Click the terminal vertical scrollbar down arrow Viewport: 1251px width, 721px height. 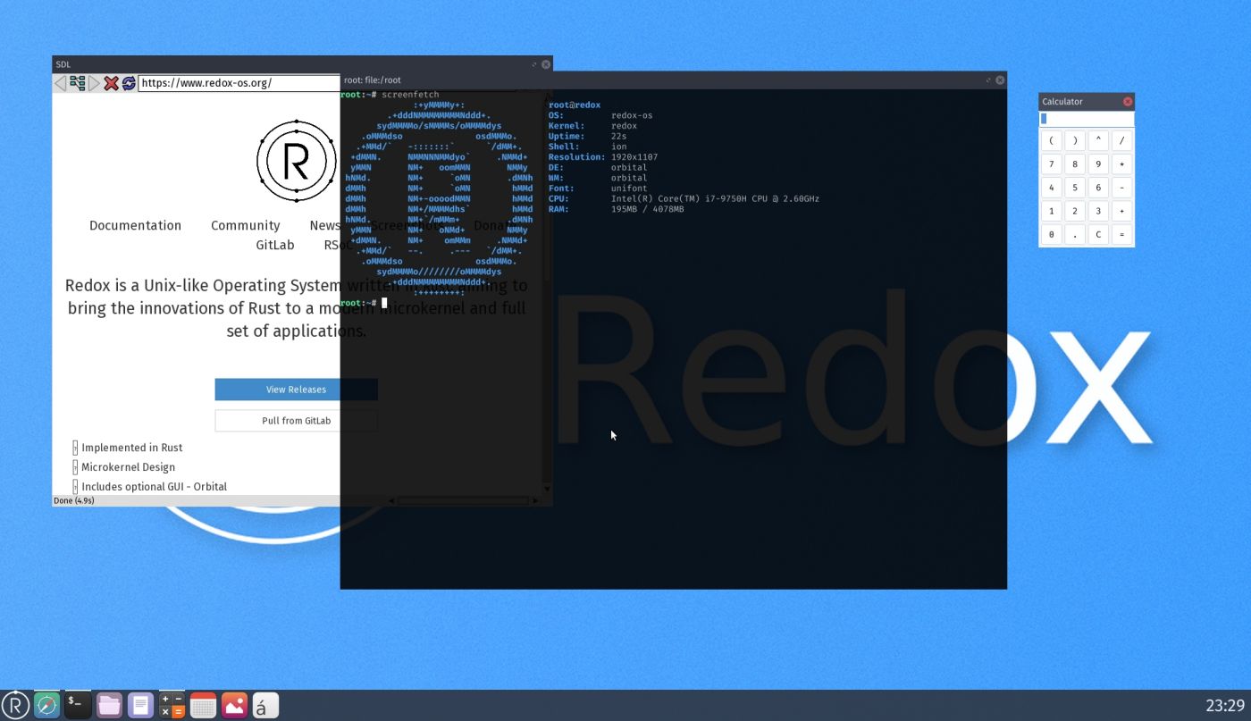(x=548, y=489)
